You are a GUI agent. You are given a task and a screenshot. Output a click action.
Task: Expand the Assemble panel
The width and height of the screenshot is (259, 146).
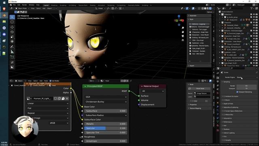(199, 15)
